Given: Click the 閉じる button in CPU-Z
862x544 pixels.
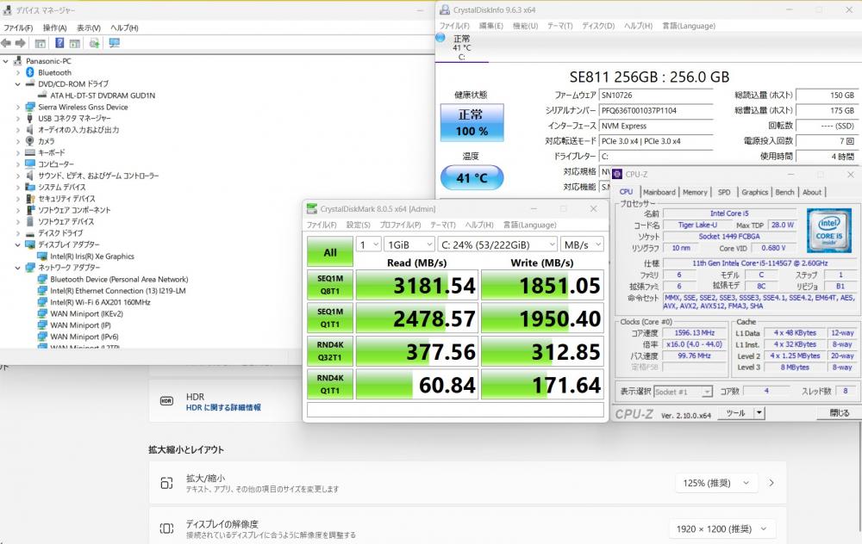Looking at the screenshot, I should click(x=839, y=413).
